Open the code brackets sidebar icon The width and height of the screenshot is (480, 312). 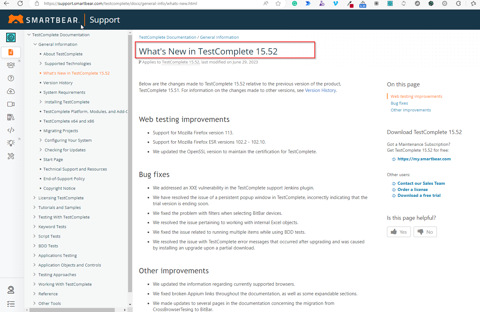click(x=11, y=130)
